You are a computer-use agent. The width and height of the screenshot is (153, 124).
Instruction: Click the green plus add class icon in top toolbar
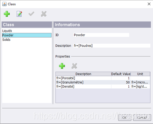7,14
